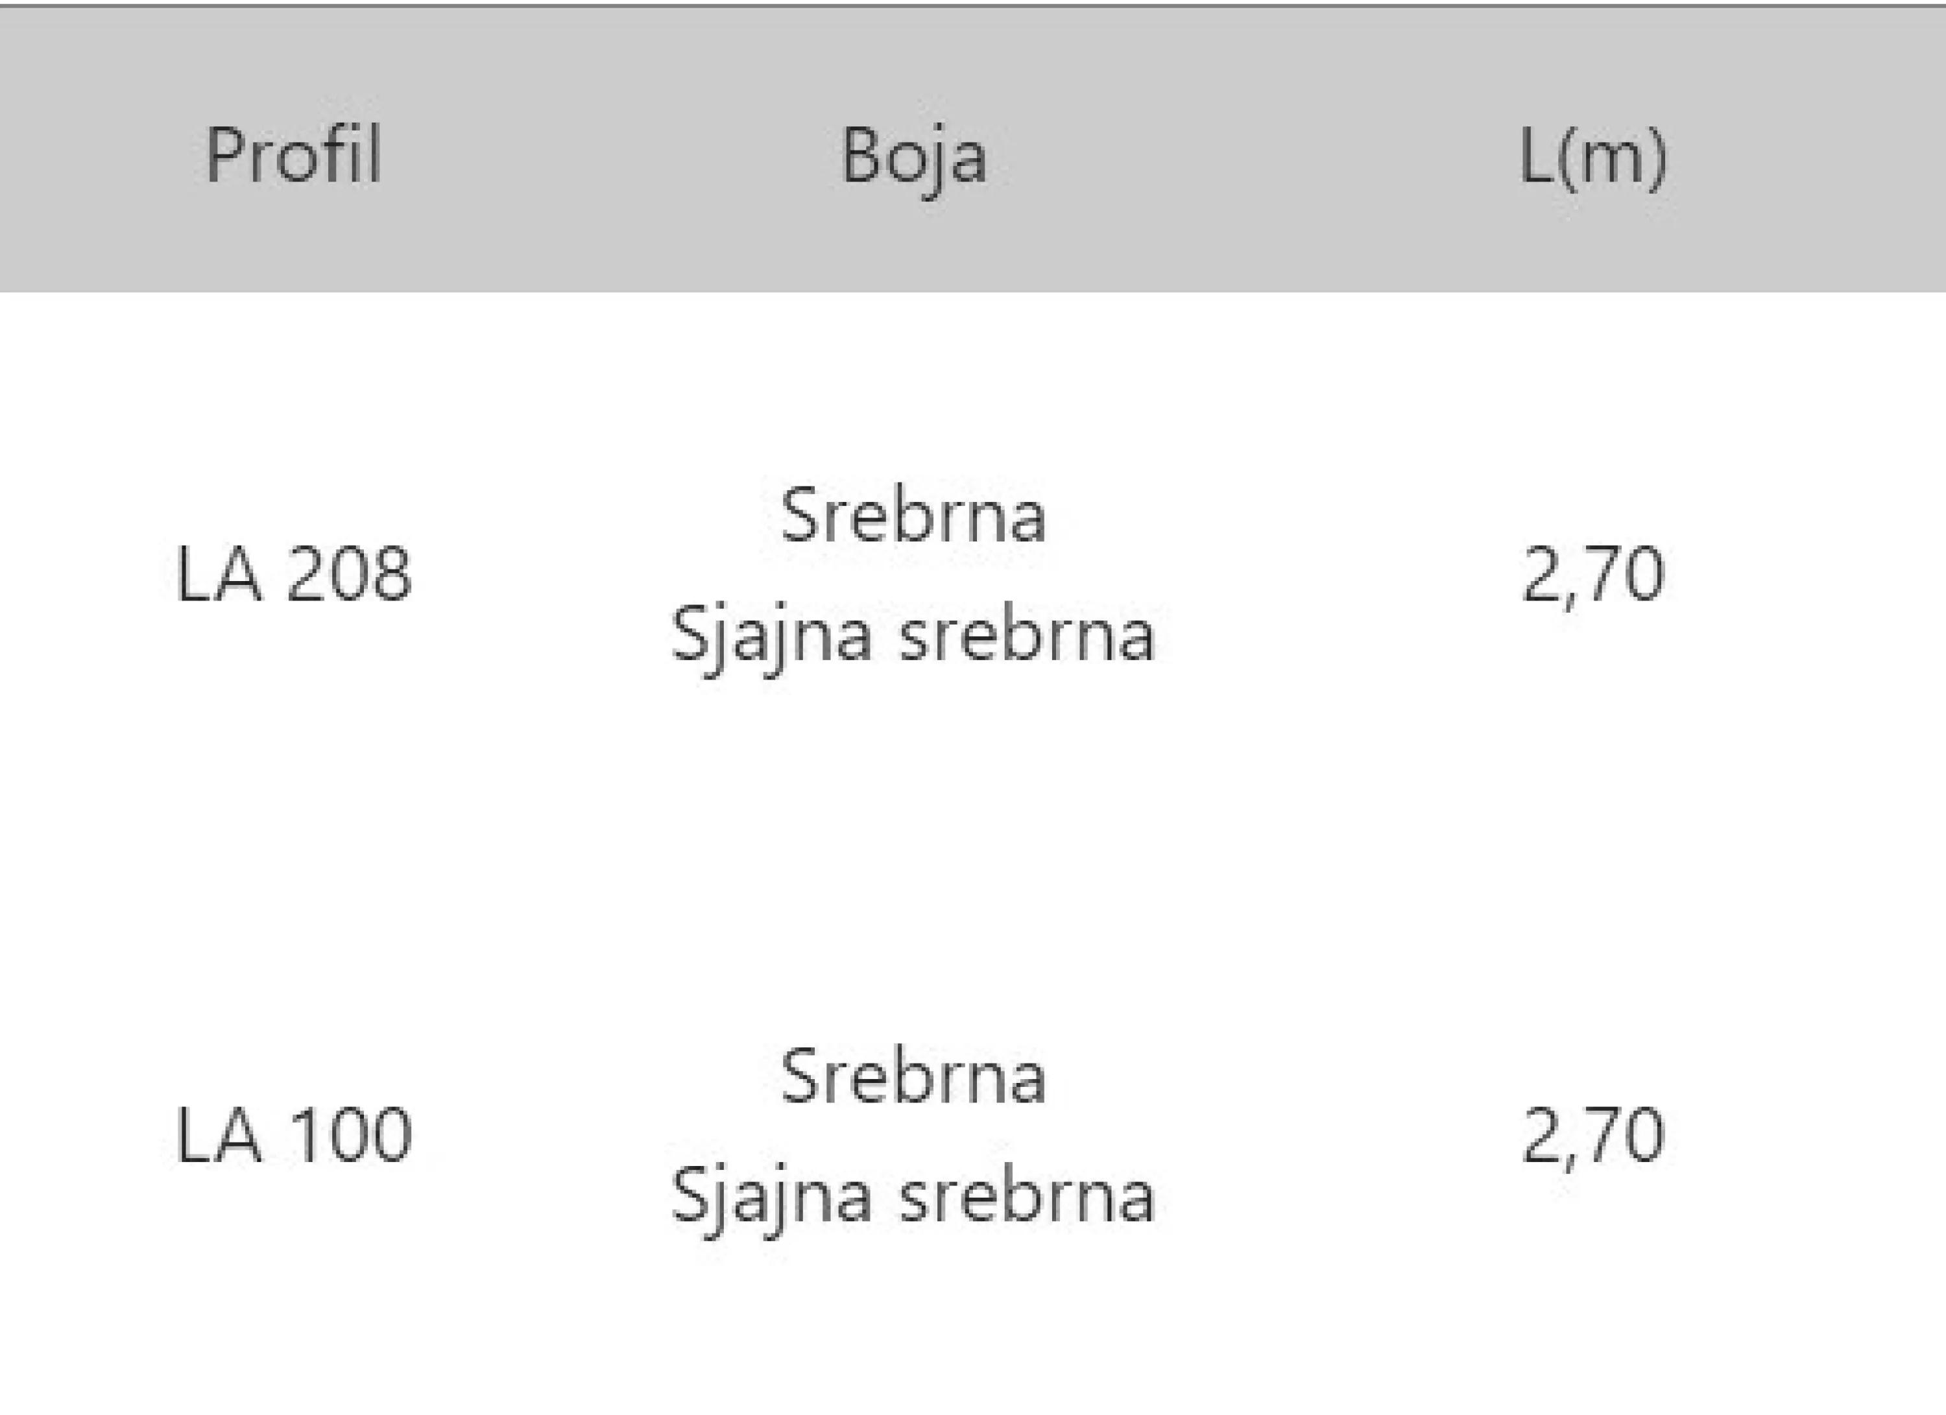Click the number 208 in the Profil column
Image resolution: width=1946 pixels, height=1415 pixels.
(348, 574)
